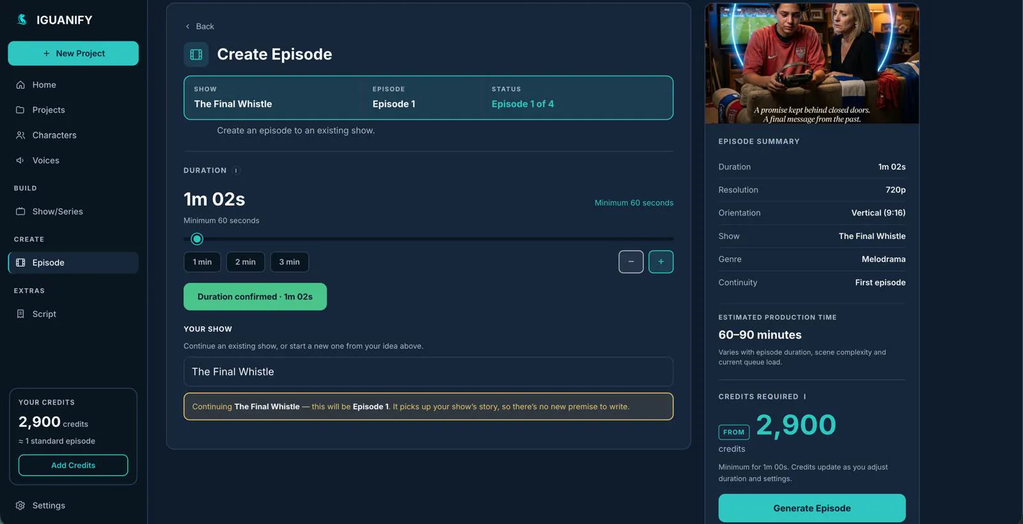The height and width of the screenshot is (524, 1023).
Task: Go to Voices section
Action: pyautogui.click(x=73, y=160)
